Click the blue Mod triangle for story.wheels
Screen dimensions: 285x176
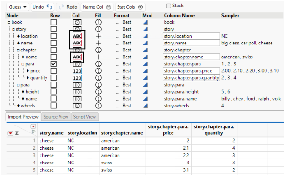(146, 106)
